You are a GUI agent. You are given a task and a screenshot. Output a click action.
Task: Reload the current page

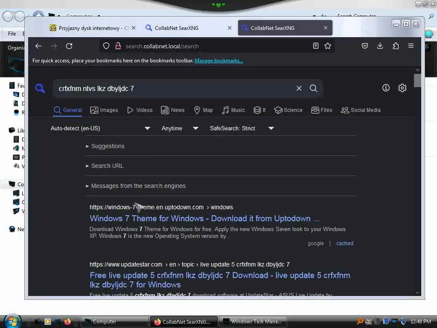point(69,46)
